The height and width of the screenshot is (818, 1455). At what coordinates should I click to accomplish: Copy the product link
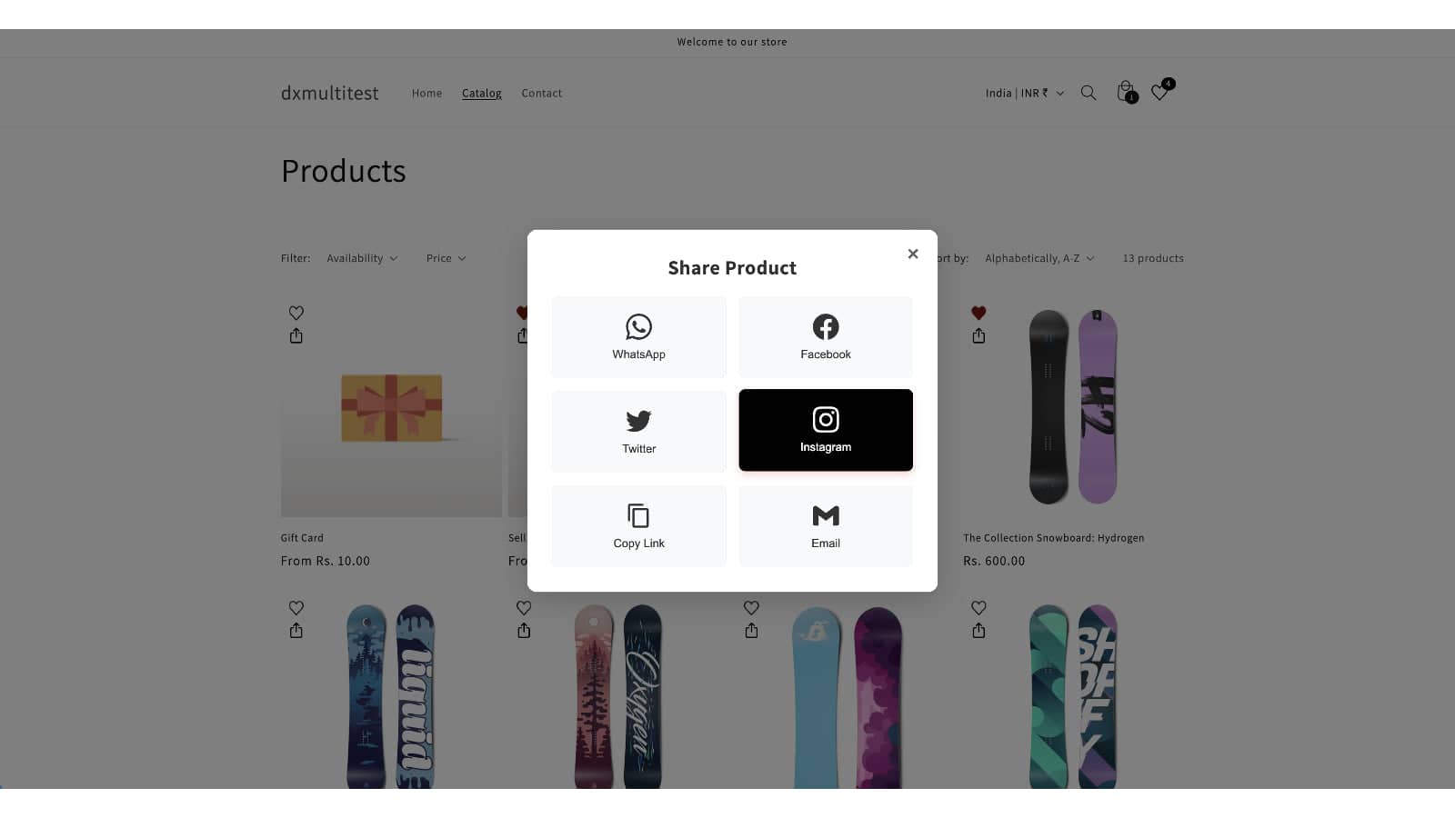[638, 526]
